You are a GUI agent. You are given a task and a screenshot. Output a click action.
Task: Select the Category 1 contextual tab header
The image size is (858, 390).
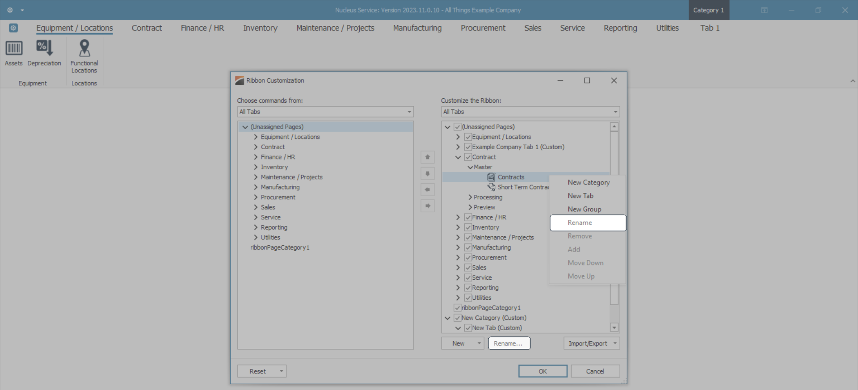point(709,10)
